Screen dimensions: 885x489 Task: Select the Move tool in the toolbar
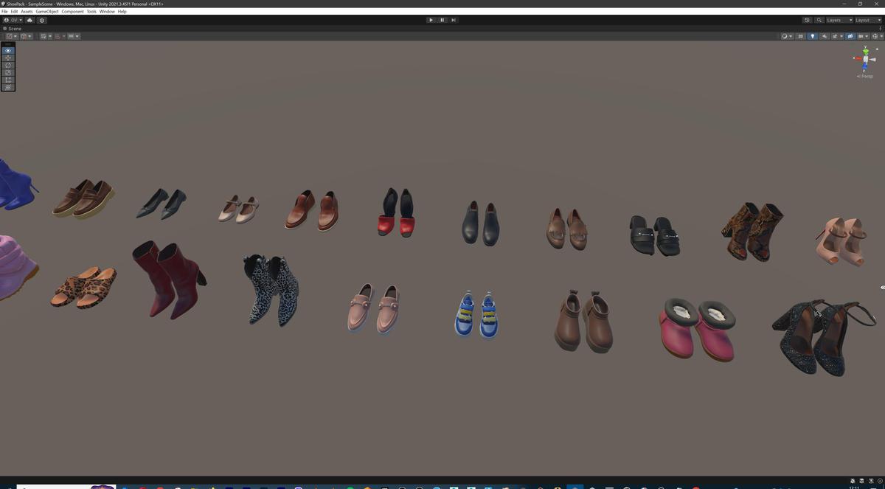coord(7,58)
